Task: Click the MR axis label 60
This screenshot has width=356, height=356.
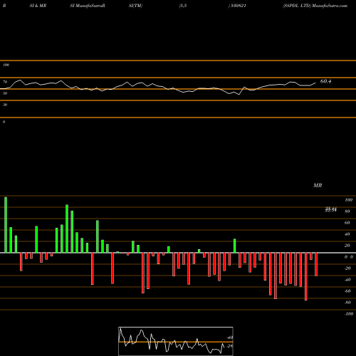Action: tap(347, 223)
